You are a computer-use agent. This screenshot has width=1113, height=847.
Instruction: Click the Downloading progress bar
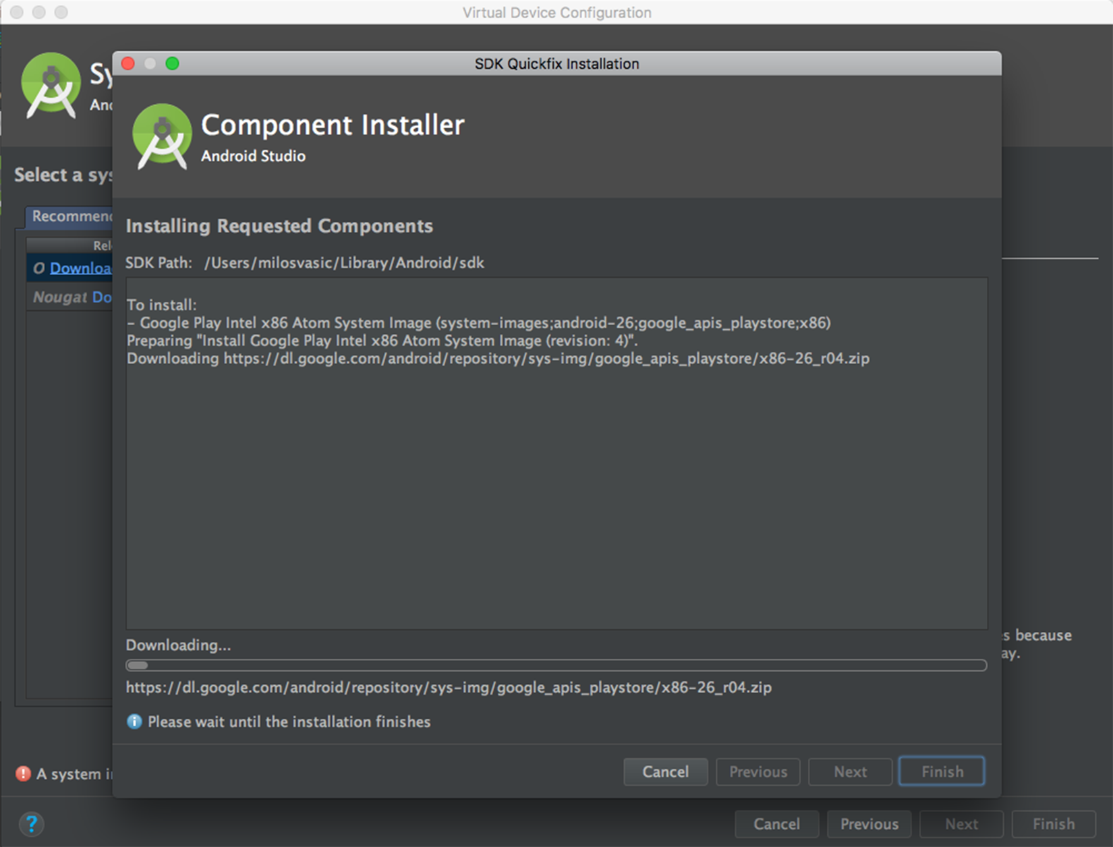click(x=556, y=666)
